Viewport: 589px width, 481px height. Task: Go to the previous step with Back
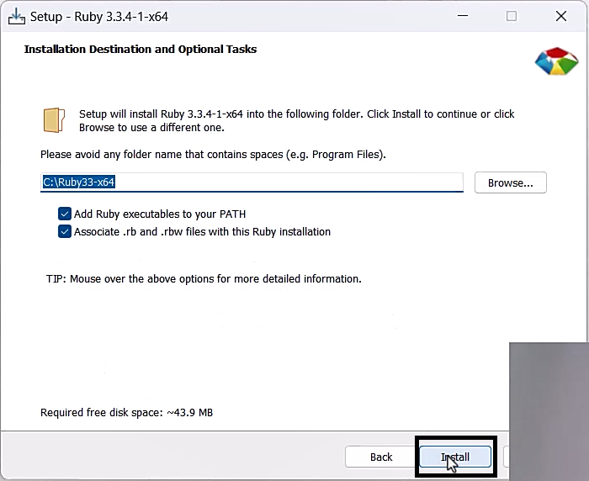[381, 457]
